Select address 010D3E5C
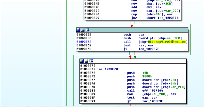Screen dimensions: 204x107 84,38
